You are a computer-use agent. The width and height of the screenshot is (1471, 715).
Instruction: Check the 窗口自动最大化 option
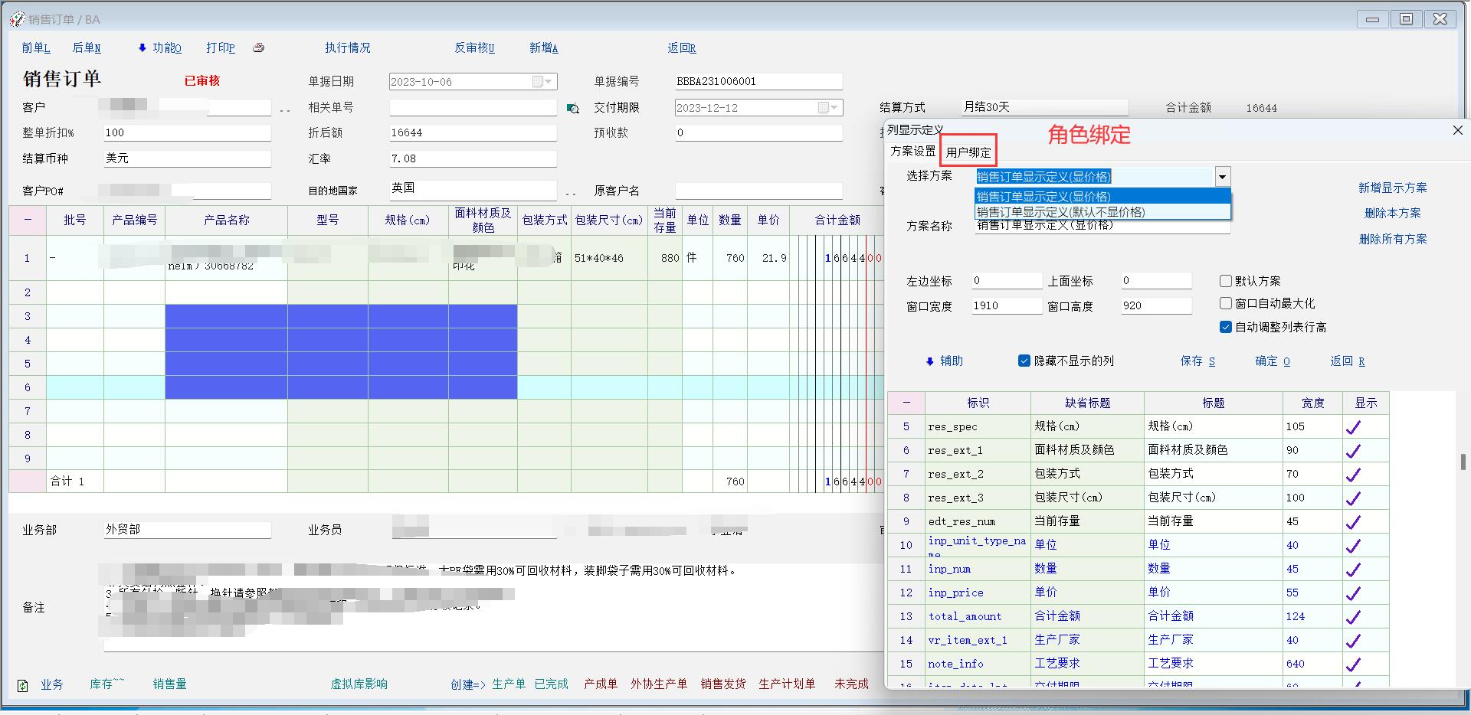(x=1226, y=303)
